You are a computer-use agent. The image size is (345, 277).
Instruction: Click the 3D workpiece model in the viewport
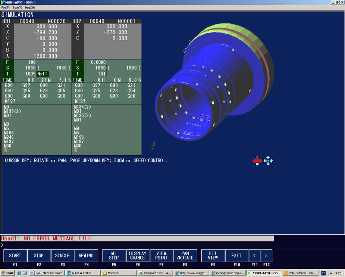[215, 83]
